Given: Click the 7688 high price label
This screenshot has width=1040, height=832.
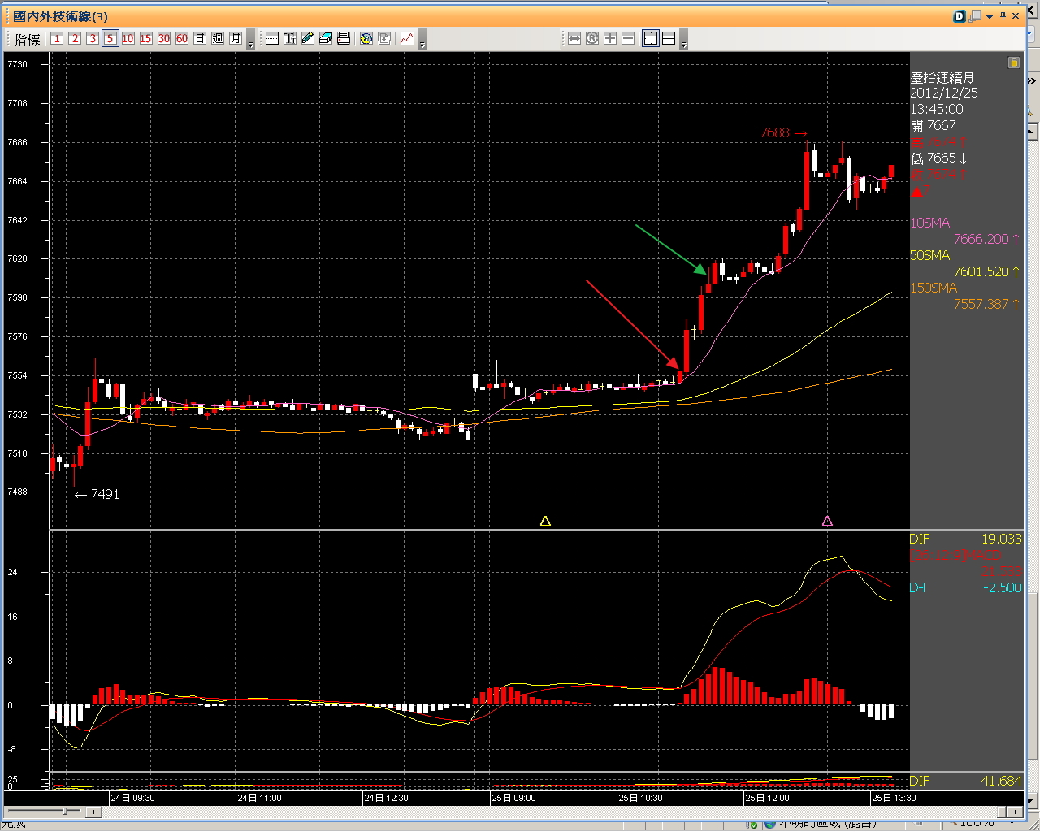Looking at the screenshot, I should [774, 133].
